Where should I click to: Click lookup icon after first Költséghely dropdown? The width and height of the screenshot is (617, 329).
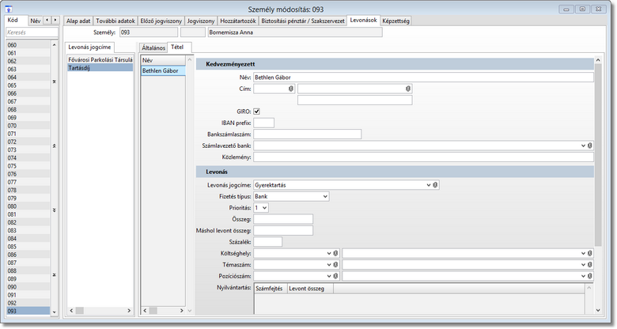335,253
